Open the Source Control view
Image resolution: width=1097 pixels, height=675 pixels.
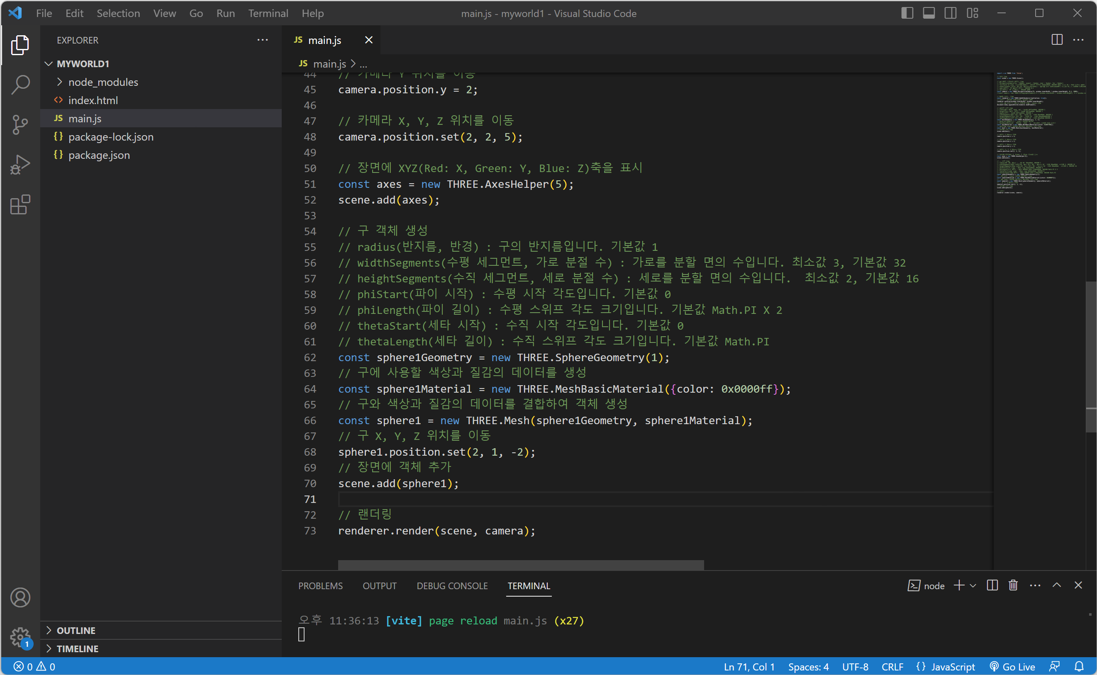20,124
